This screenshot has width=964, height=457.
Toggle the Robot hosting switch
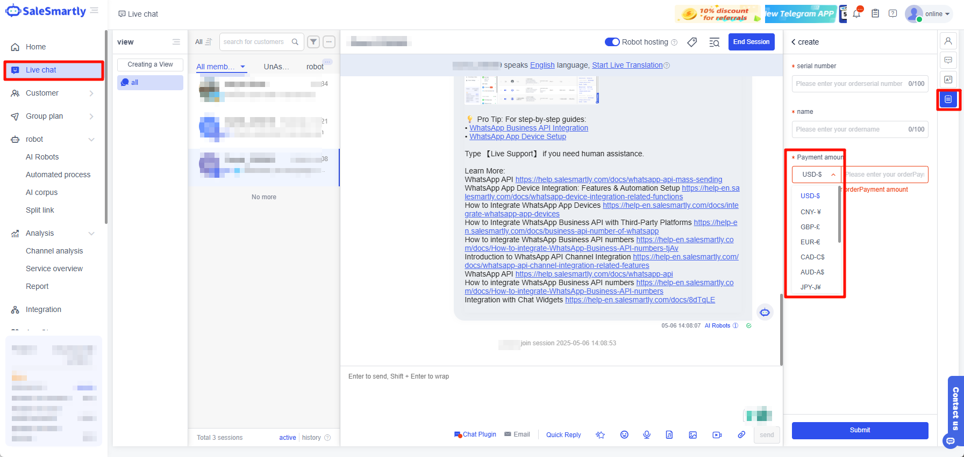click(x=612, y=42)
